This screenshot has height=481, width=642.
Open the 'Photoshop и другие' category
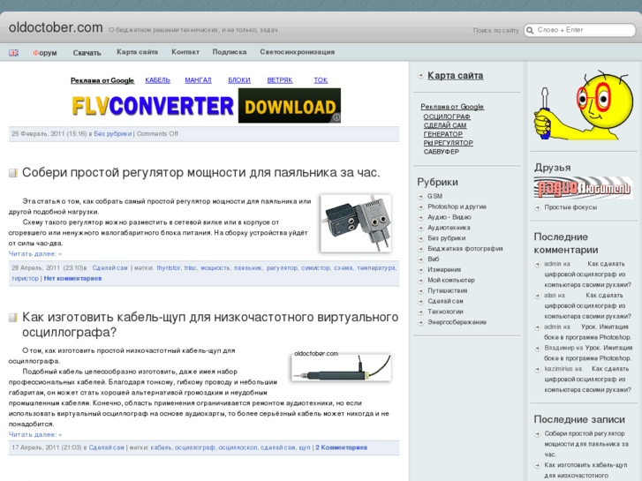pos(457,207)
